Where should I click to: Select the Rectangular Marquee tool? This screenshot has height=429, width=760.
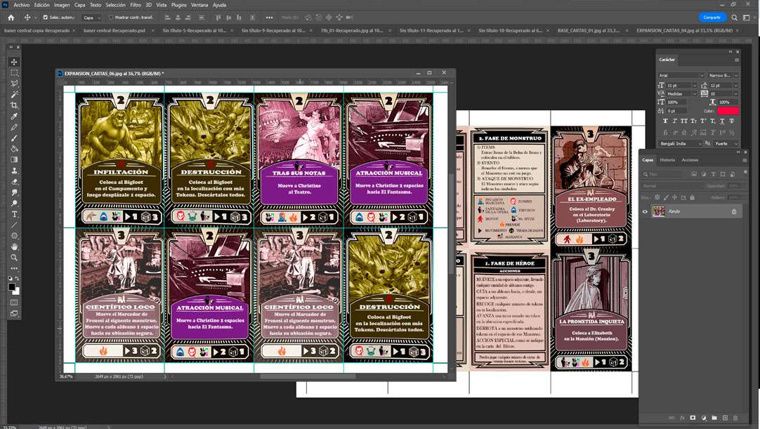[x=14, y=73]
